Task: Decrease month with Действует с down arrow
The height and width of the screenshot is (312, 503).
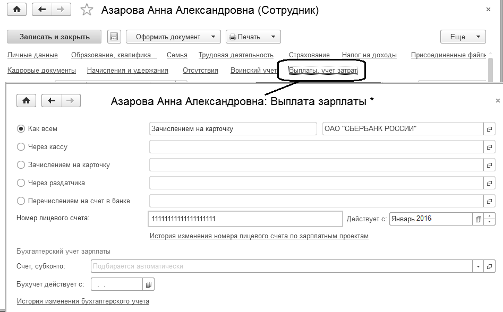Action: (x=490, y=222)
